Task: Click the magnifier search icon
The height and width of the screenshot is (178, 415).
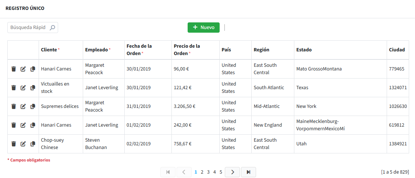Action: (52, 28)
